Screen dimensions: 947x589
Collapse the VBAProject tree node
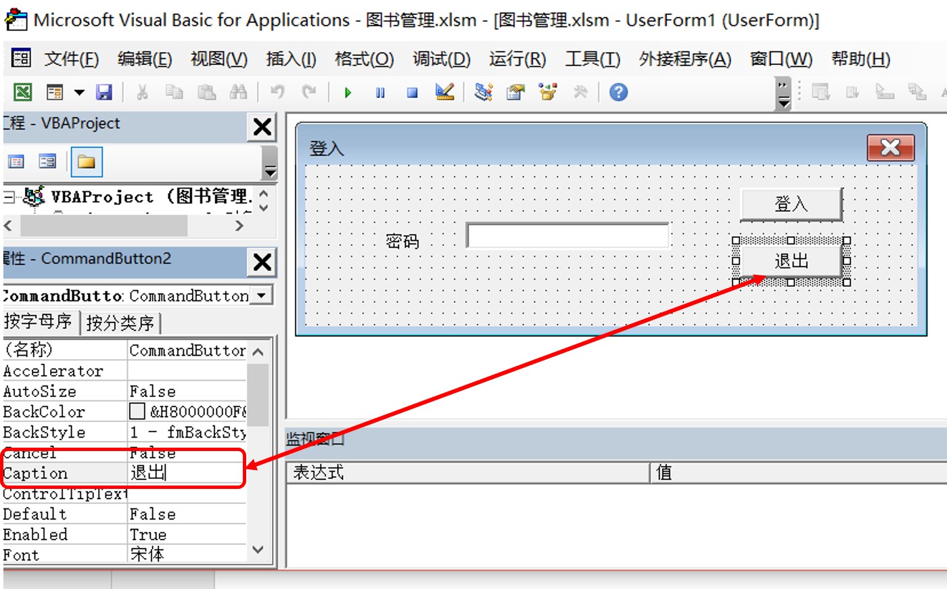coord(9,197)
